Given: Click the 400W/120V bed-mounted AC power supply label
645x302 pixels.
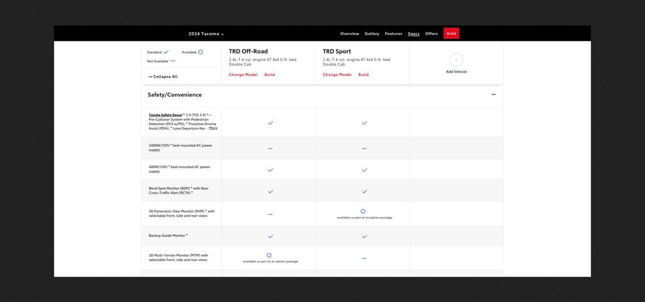Looking at the screenshot, I should pyautogui.click(x=180, y=169).
